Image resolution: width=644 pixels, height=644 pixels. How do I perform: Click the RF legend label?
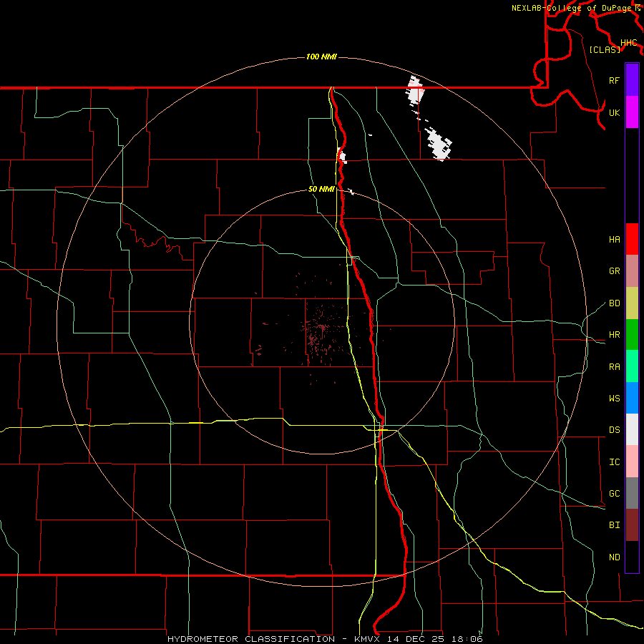tap(614, 80)
